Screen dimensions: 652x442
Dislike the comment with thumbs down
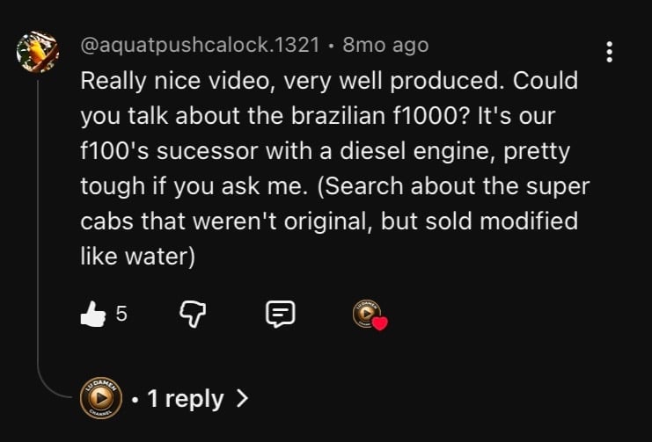click(192, 313)
